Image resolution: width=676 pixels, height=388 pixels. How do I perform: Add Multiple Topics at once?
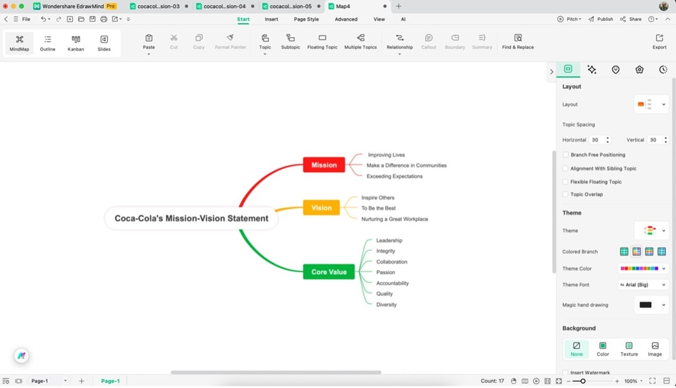coord(361,42)
